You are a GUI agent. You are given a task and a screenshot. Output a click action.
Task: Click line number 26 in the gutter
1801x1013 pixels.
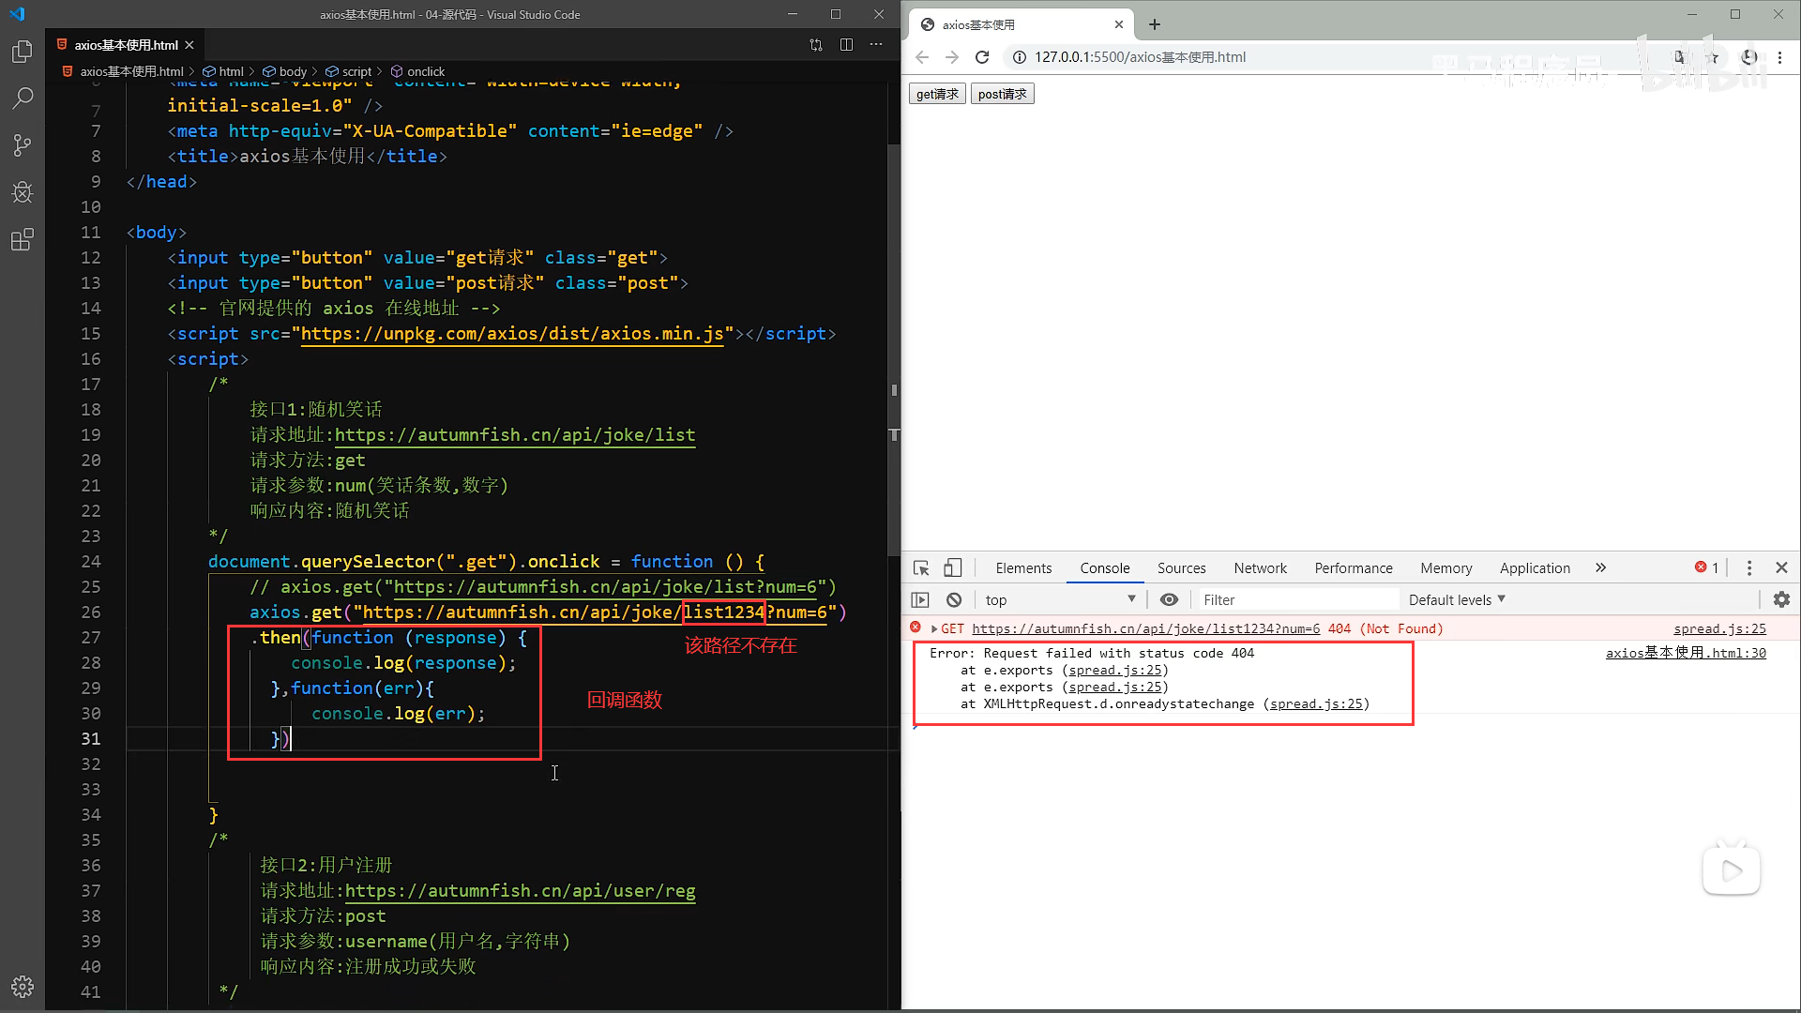tap(90, 612)
